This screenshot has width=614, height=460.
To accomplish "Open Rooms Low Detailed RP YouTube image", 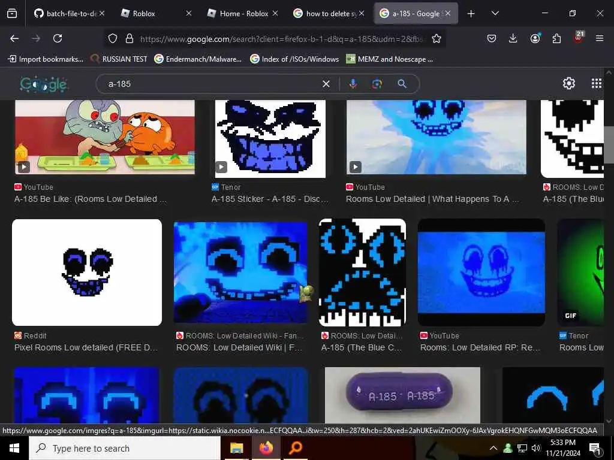I will pyautogui.click(x=481, y=273).
